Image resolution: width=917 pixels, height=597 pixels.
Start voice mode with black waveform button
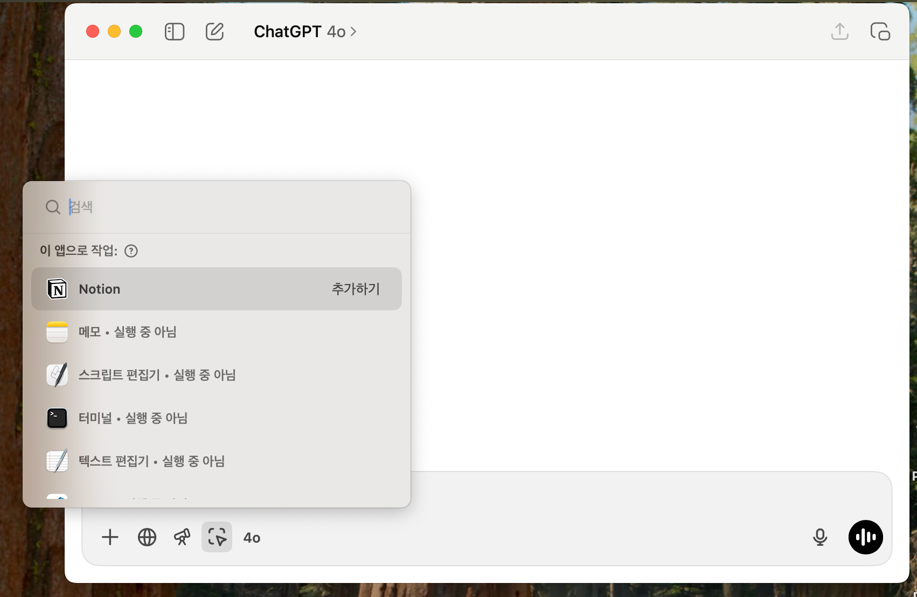coord(866,537)
